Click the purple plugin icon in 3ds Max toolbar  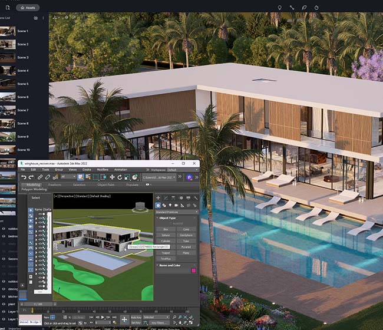[x=189, y=177]
